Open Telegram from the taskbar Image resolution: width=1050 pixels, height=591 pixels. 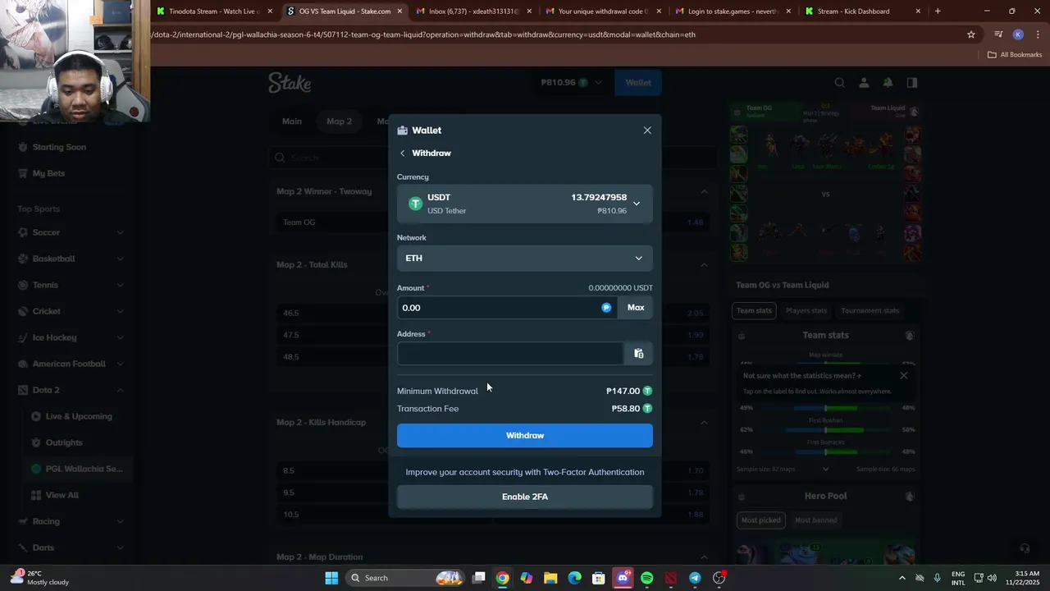click(695, 578)
